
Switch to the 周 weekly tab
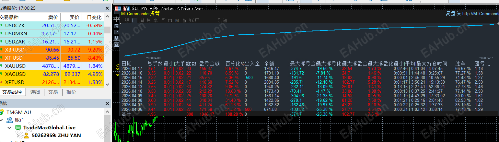coord(142,20)
